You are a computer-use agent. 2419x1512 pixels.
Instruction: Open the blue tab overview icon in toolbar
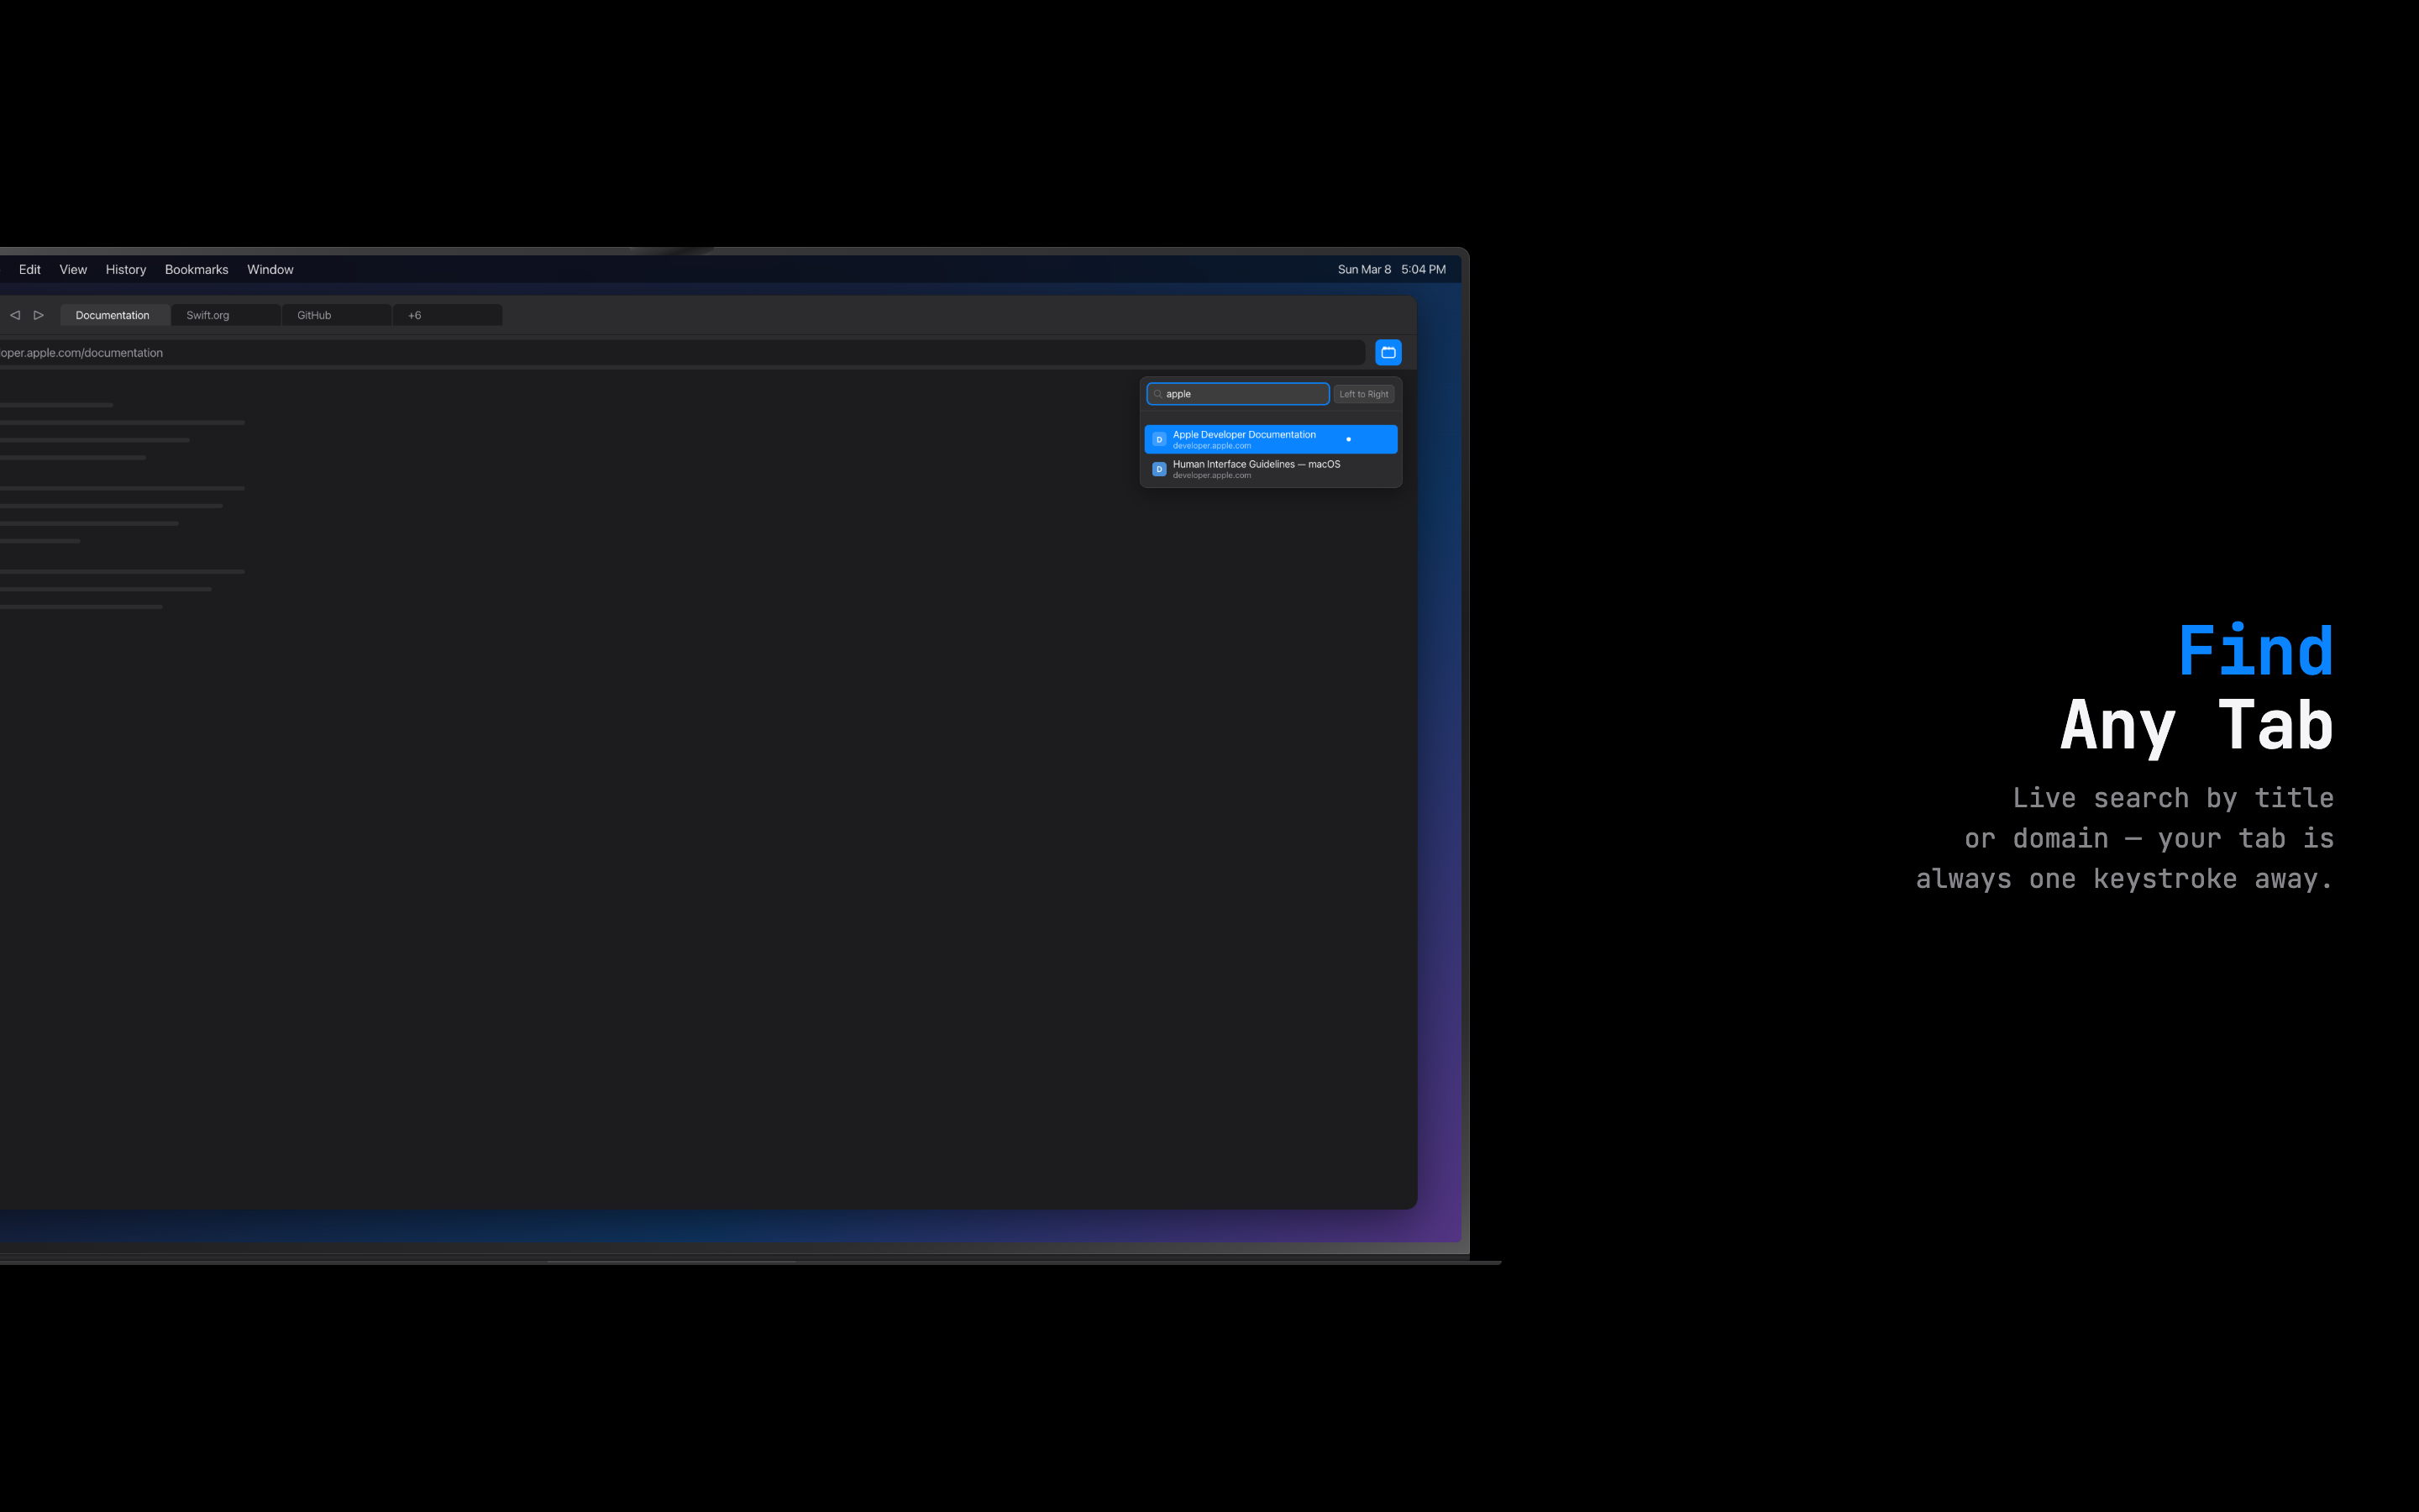(x=1388, y=351)
